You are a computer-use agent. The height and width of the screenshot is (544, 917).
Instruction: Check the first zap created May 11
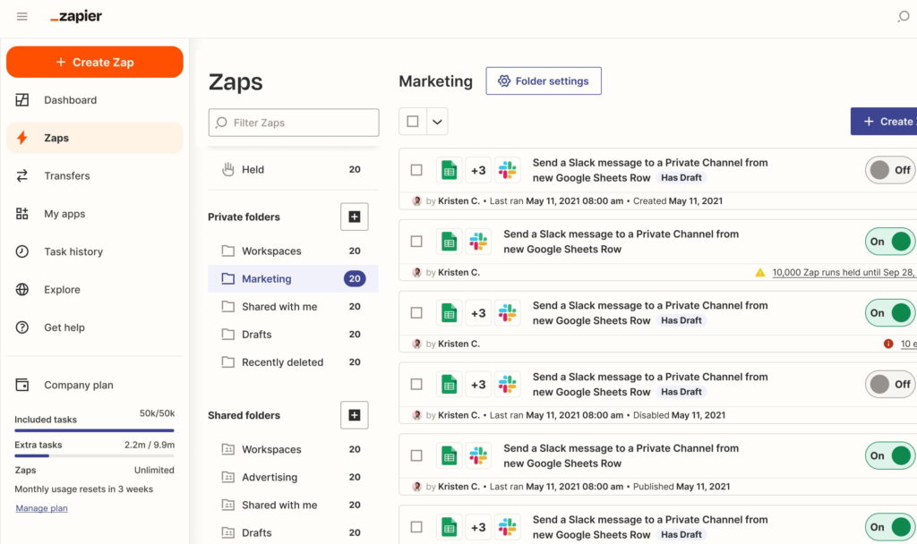pos(416,170)
